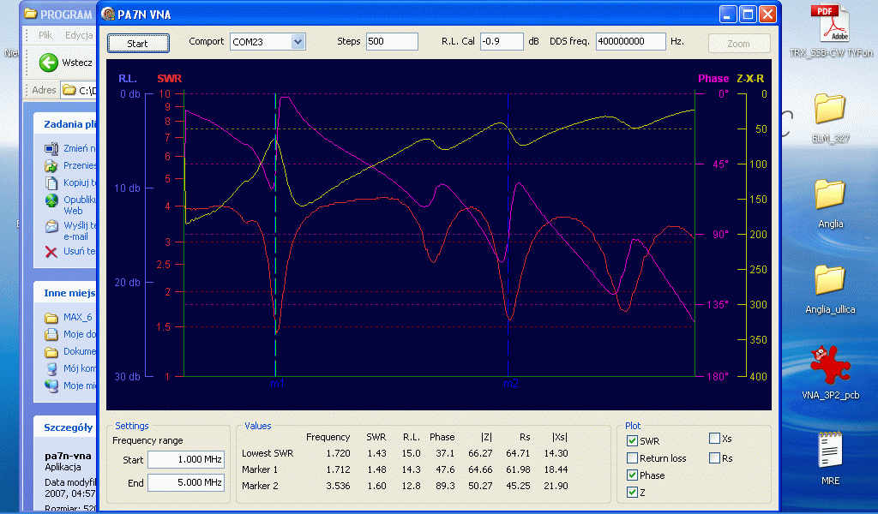Open the Anglia desktop folder
This screenshot has height=514, width=878.
829,194
